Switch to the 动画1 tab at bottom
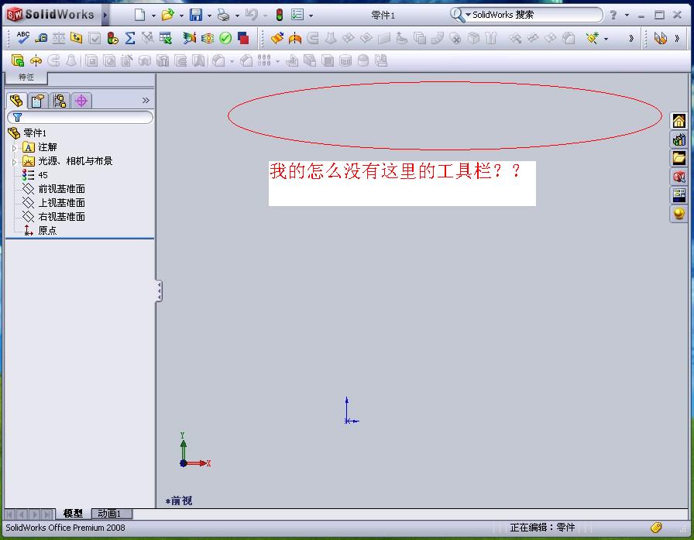The height and width of the screenshot is (540, 694). 110,514
